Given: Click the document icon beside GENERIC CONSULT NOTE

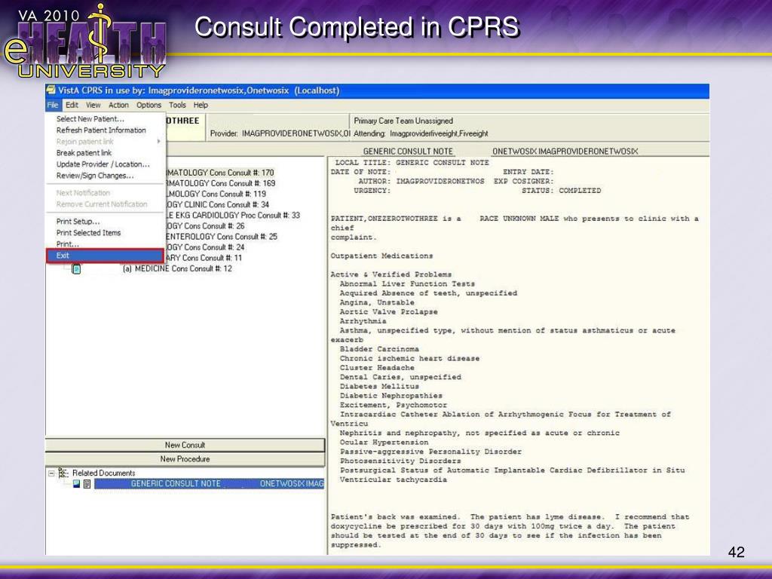Looking at the screenshot, I should (x=87, y=484).
